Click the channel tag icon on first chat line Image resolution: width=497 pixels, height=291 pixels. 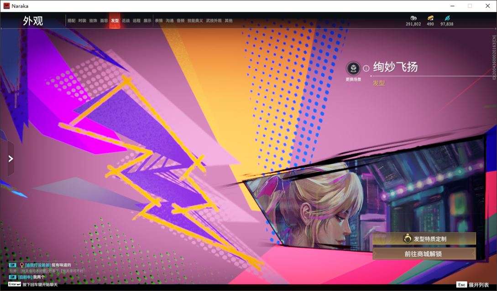point(13,265)
